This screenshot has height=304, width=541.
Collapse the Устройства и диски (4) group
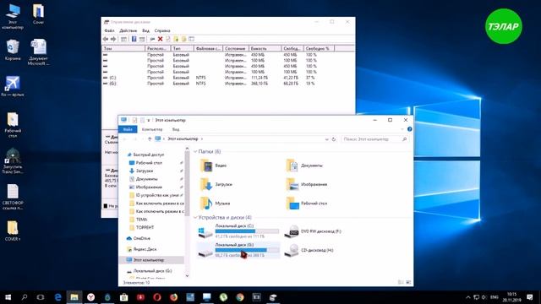(195, 218)
